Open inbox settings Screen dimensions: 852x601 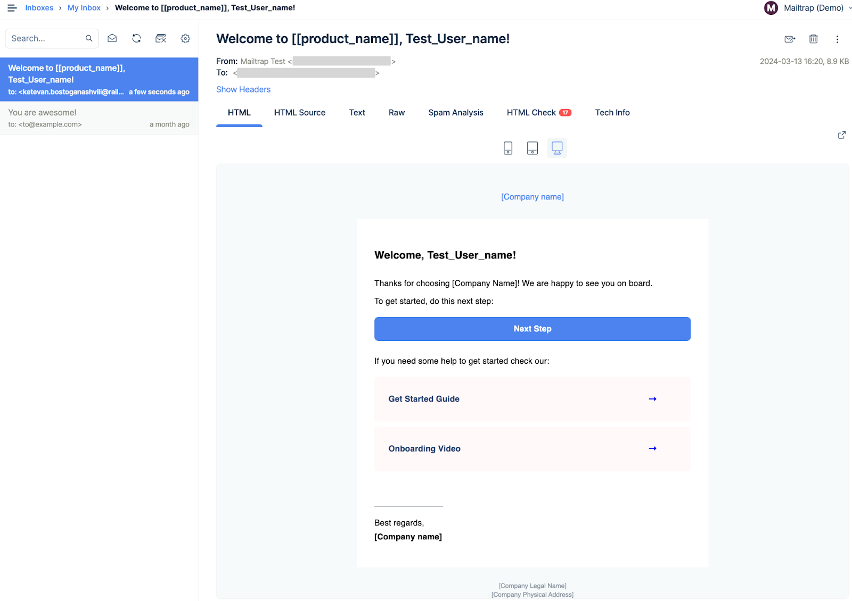[185, 38]
